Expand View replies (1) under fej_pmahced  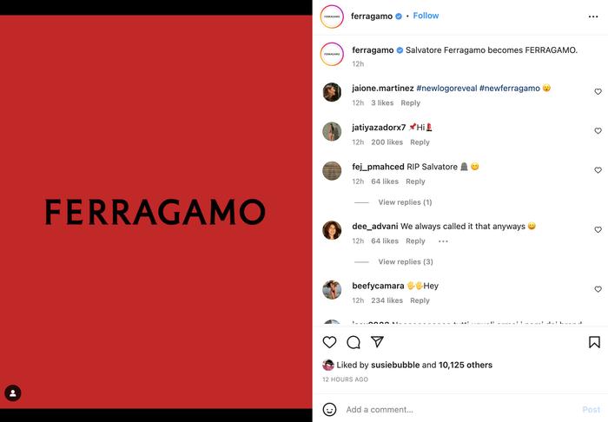click(405, 202)
